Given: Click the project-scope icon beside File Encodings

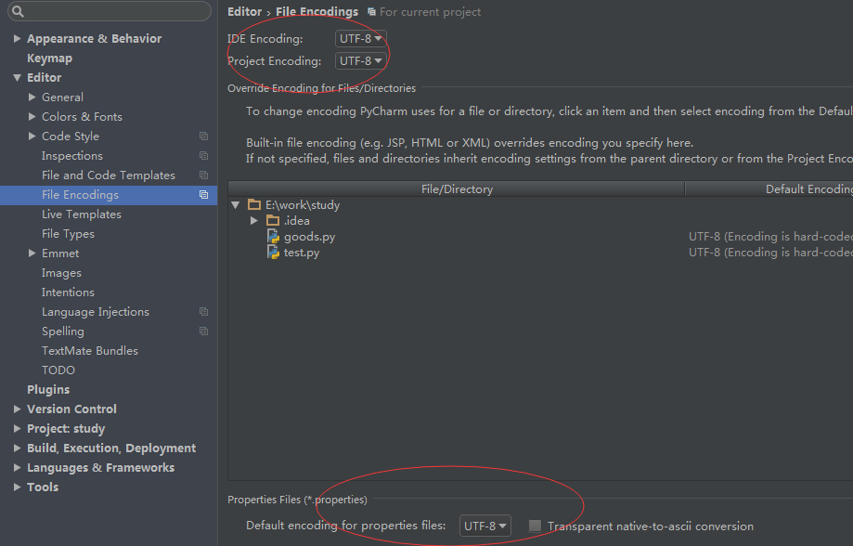Looking at the screenshot, I should click(203, 194).
